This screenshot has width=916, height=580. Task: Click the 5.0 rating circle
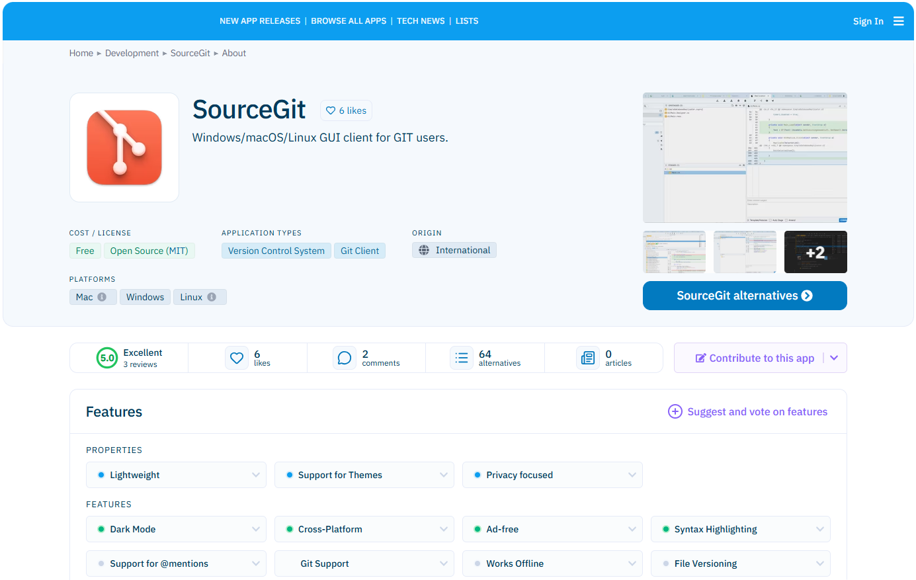[107, 358]
